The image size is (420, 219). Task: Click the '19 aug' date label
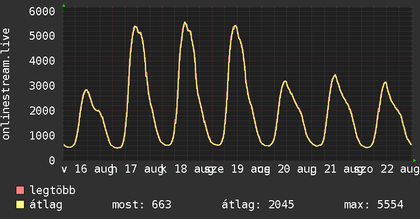click(250, 170)
